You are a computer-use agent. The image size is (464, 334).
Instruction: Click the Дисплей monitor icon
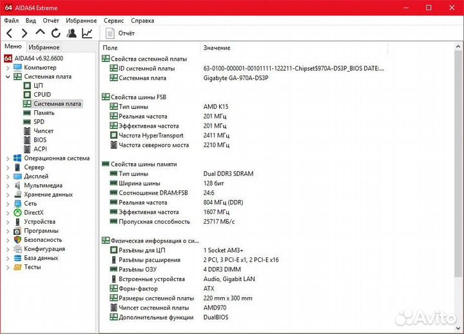click(17, 177)
